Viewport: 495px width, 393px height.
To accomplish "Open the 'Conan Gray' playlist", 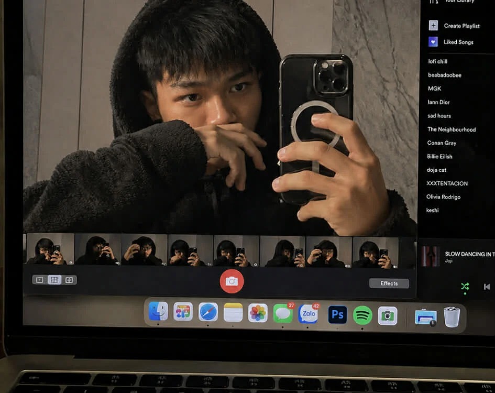I will [442, 143].
